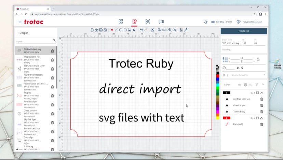The height and width of the screenshot is (160, 283).
Task: Create a new design with the blank page icon
Action: [92, 30]
